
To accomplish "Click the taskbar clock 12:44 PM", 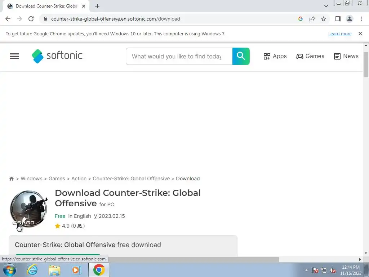I will click(x=351, y=267).
